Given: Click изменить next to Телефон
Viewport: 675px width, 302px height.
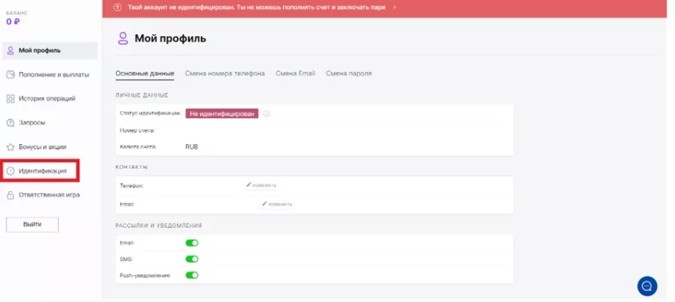Looking at the screenshot, I should point(261,185).
